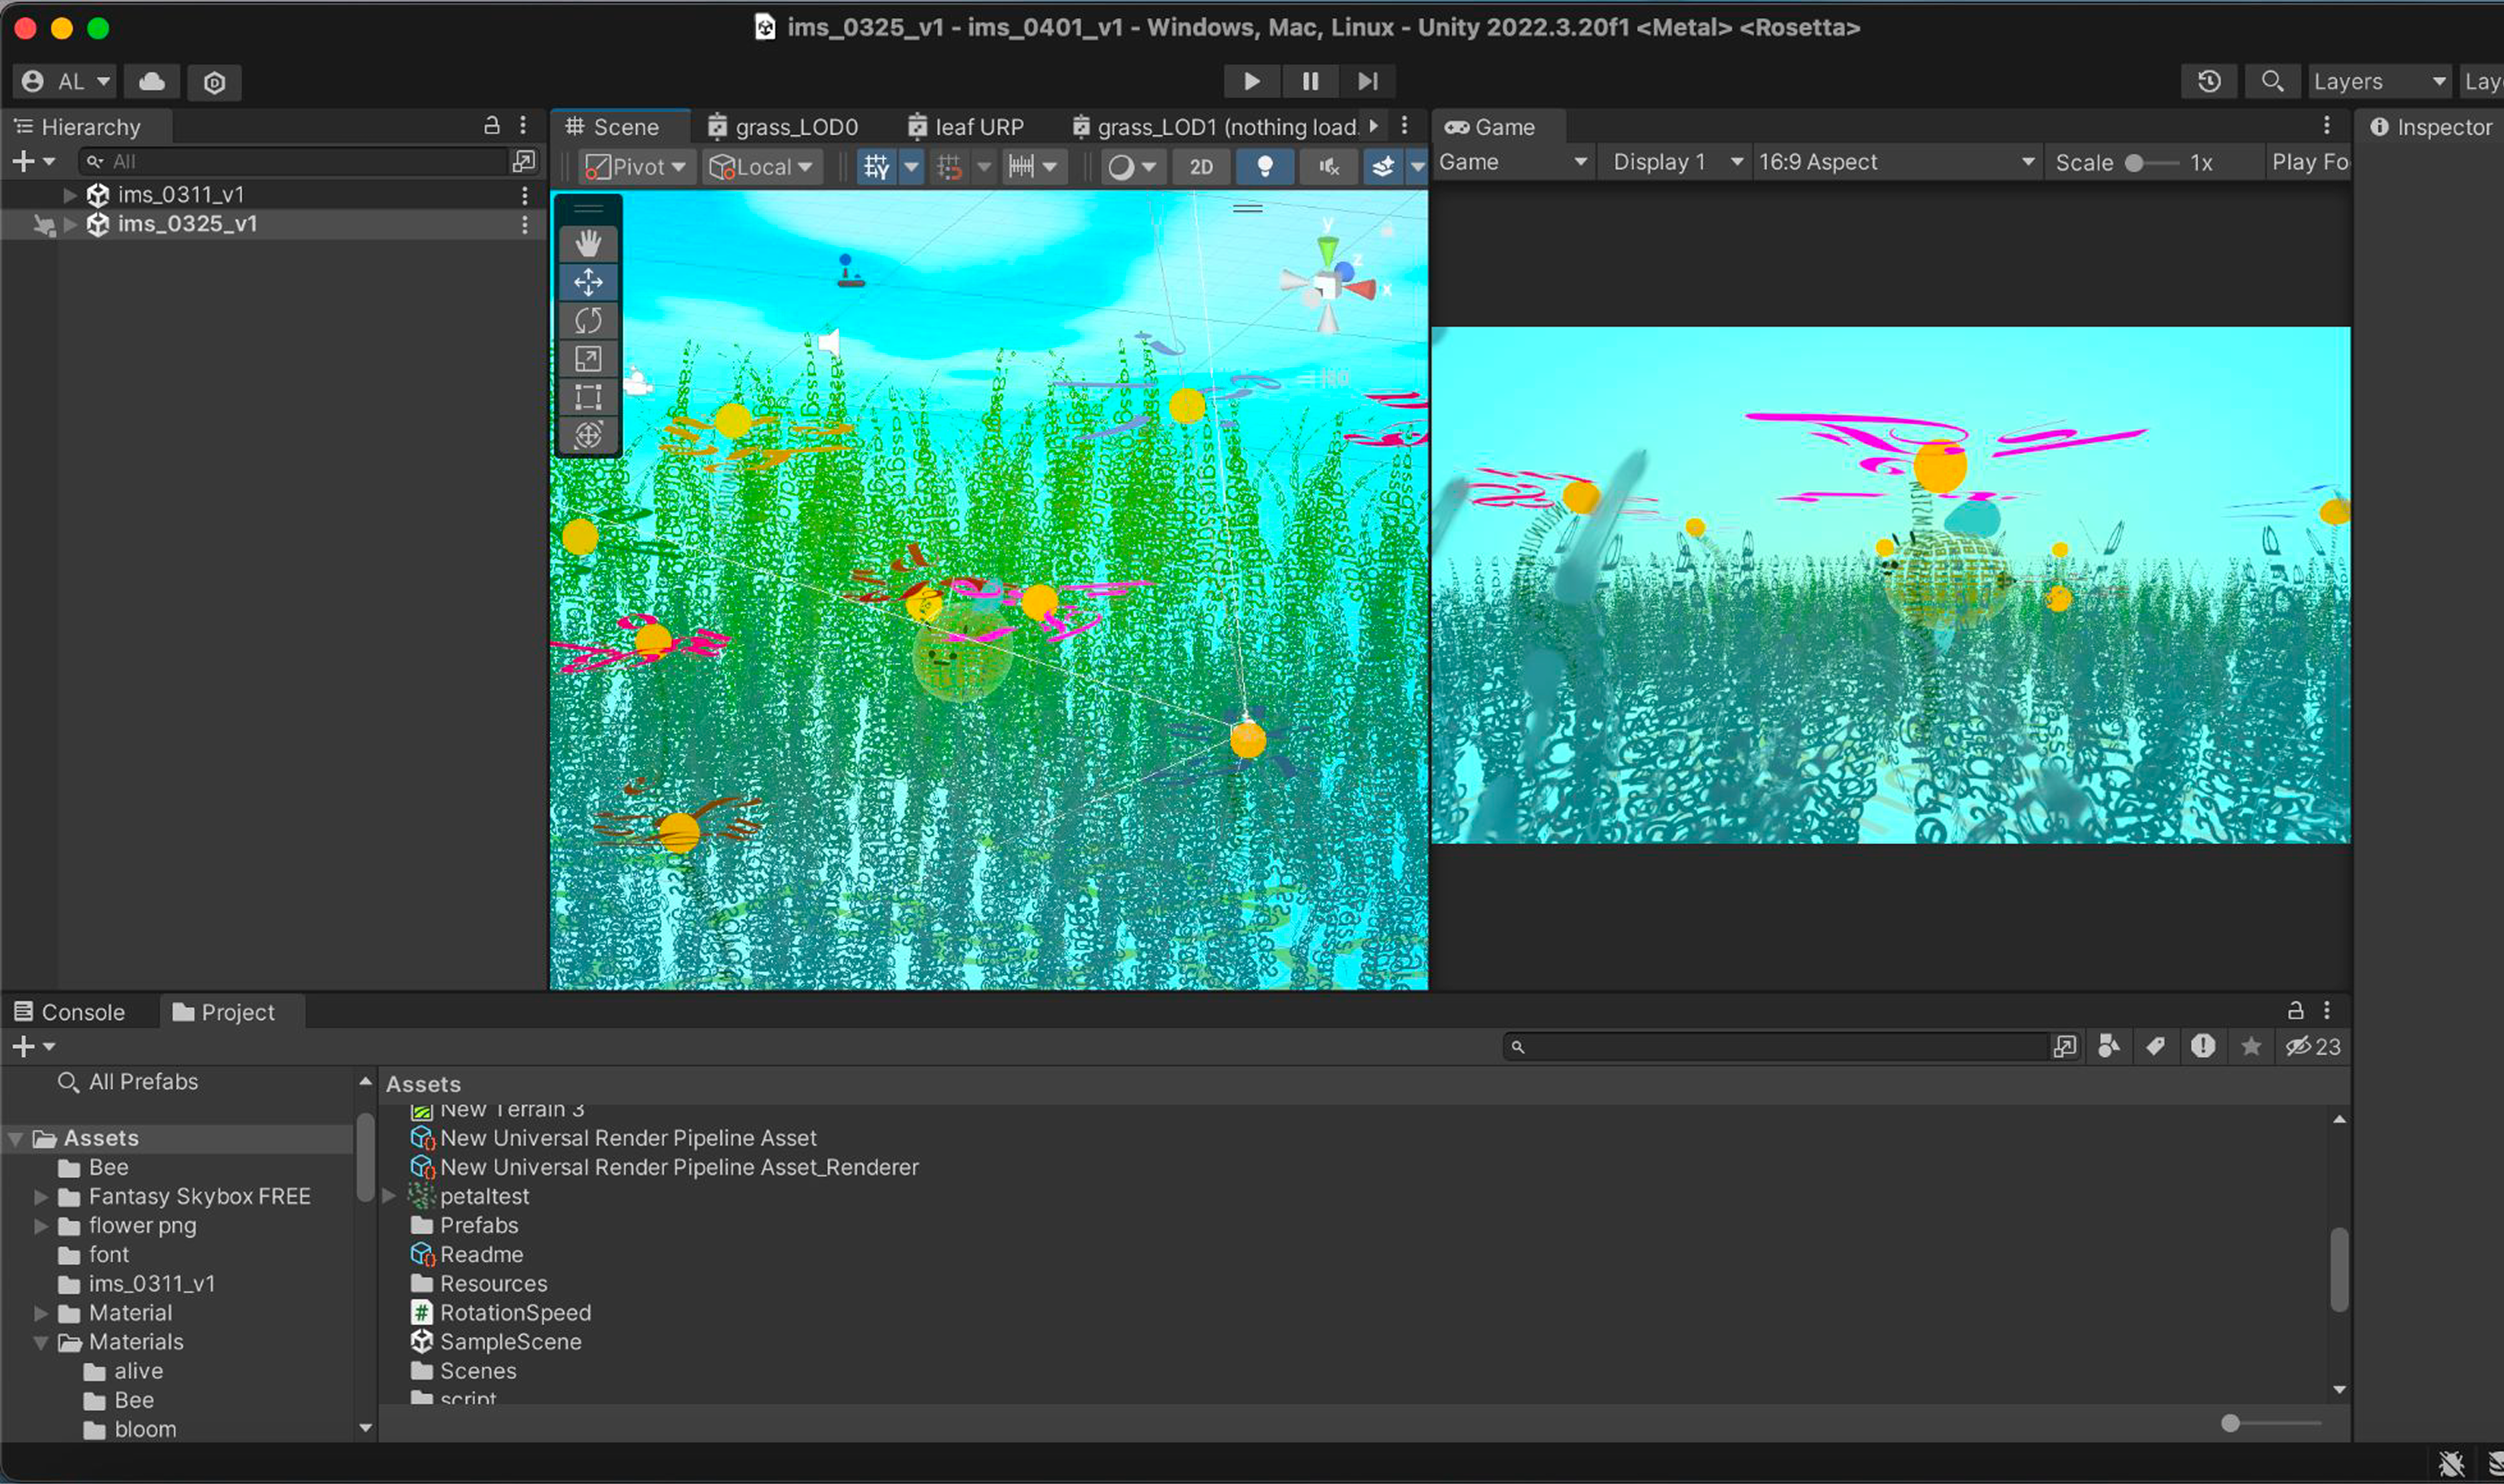Toggle 2D scene view mode
The height and width of the screenshot is (1484, 2504).
point(1201,167)
